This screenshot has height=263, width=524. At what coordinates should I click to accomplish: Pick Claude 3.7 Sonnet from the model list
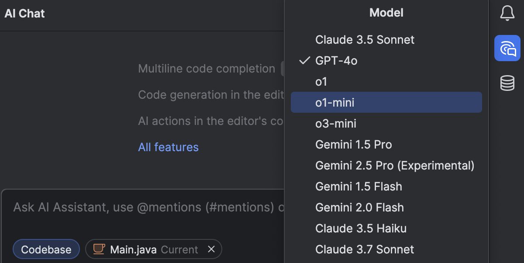(365, 249)
